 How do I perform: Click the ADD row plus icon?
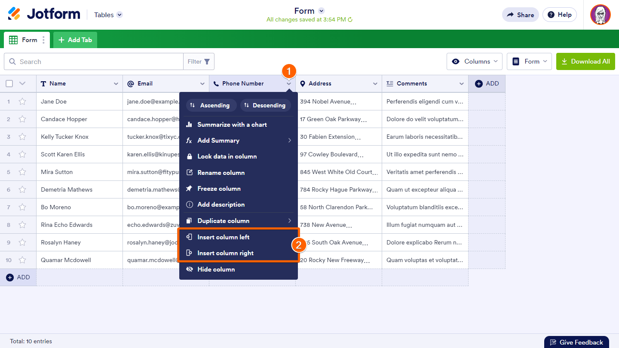point(10,278)
